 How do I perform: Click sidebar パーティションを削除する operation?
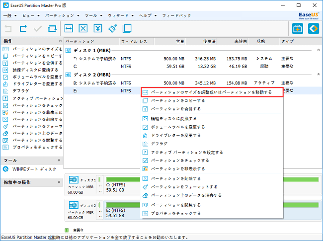tap(37, 119)
